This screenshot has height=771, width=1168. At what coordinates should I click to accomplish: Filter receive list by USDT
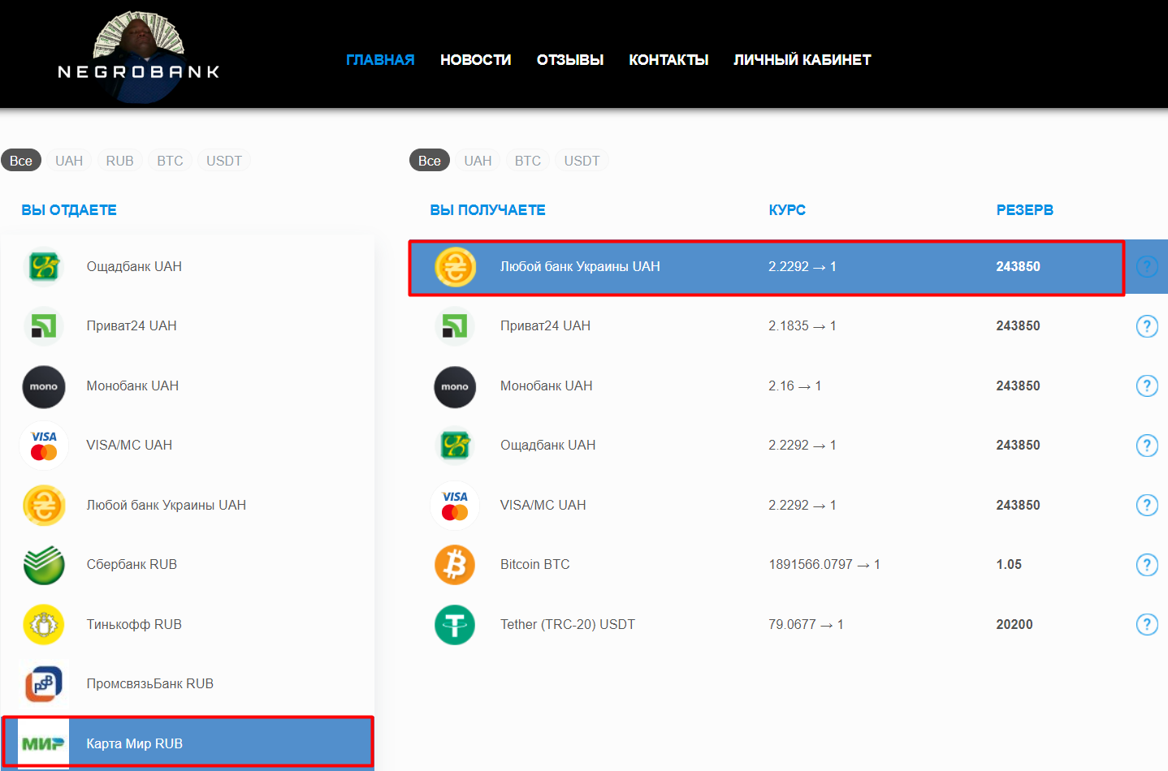582,161
